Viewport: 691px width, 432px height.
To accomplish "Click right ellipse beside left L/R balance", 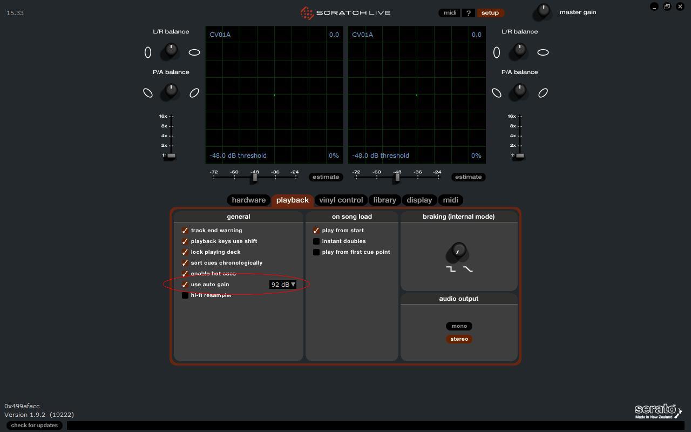I will point(194,52).
